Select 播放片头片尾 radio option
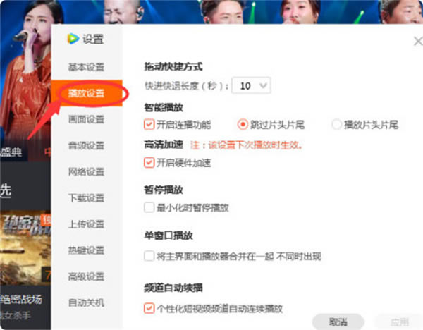This screenshot has width=423, height=330. (x=336, y=125)
